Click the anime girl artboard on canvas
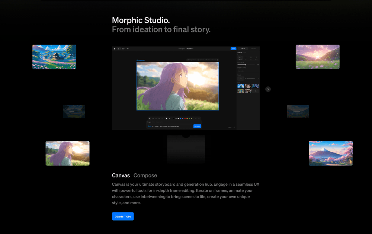This screenshot has width=372, height=234. pos(177,86)
